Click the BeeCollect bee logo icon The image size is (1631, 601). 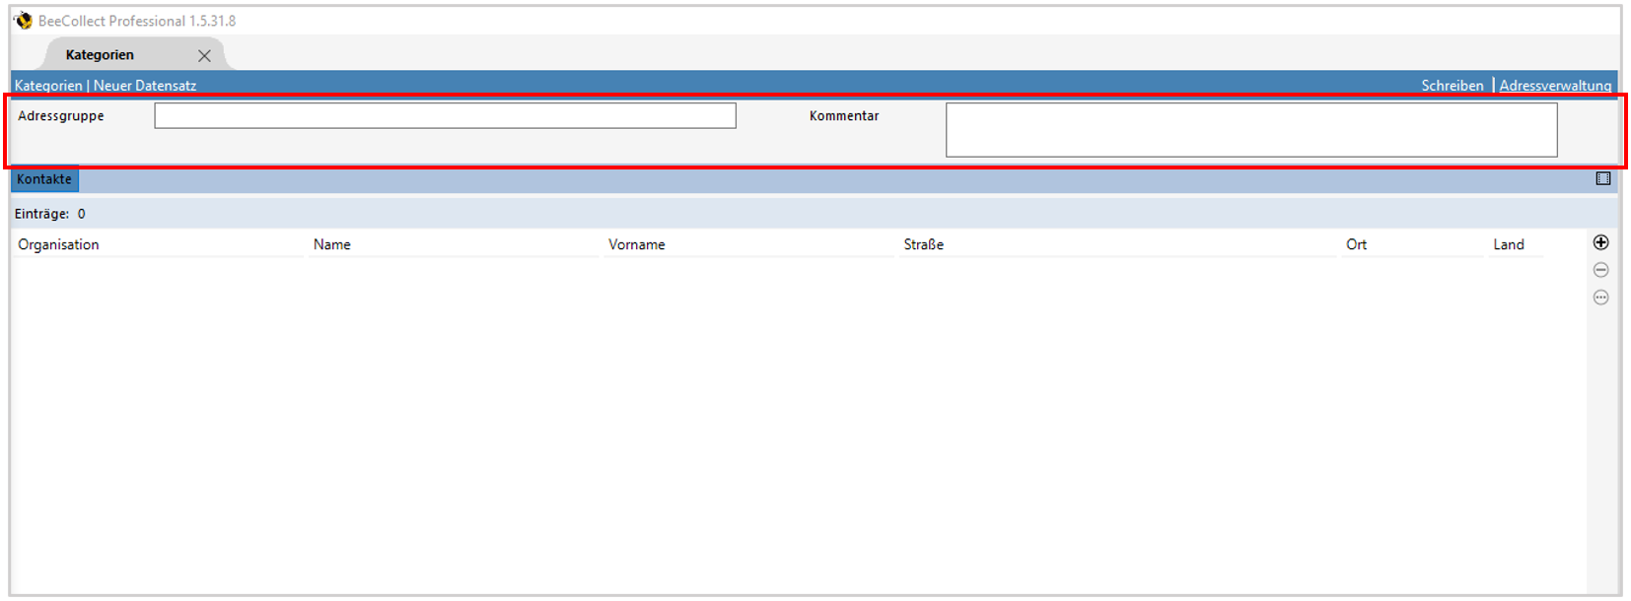pos(23,21)
